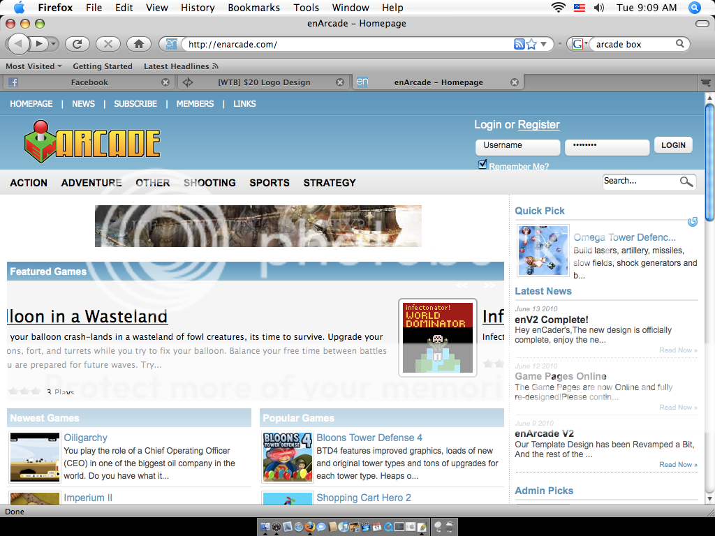Open the View menu
The height and width of the screenshot is (536, 715).
point(157,7)
